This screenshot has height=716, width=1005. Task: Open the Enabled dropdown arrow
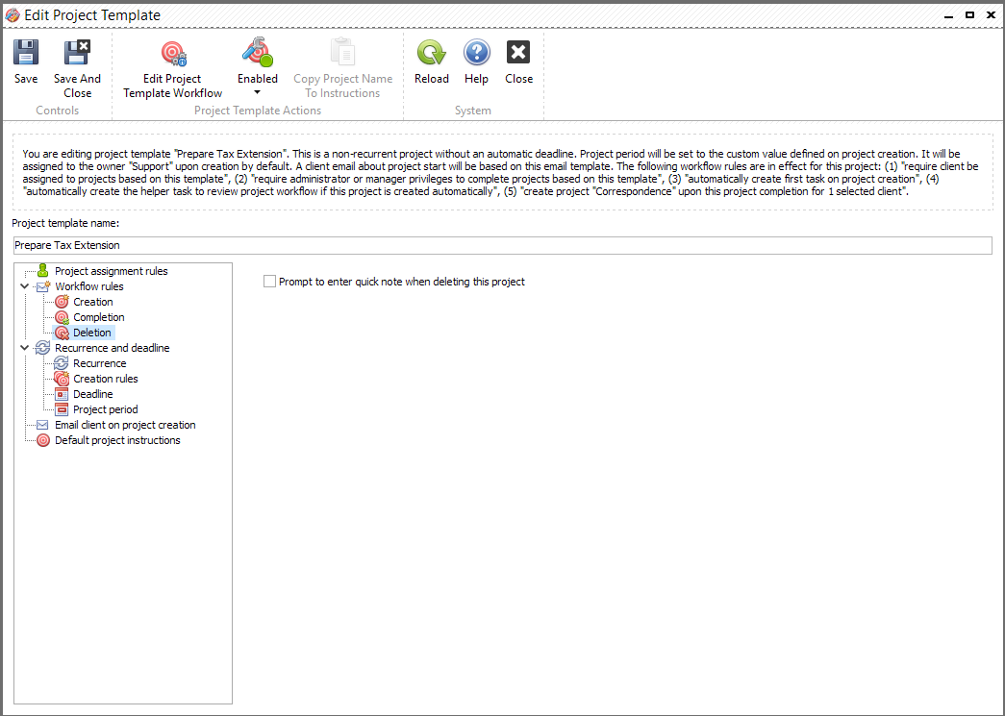[257, 93]
